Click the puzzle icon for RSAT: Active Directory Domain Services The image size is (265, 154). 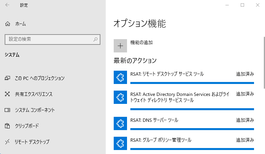point(120,97)
